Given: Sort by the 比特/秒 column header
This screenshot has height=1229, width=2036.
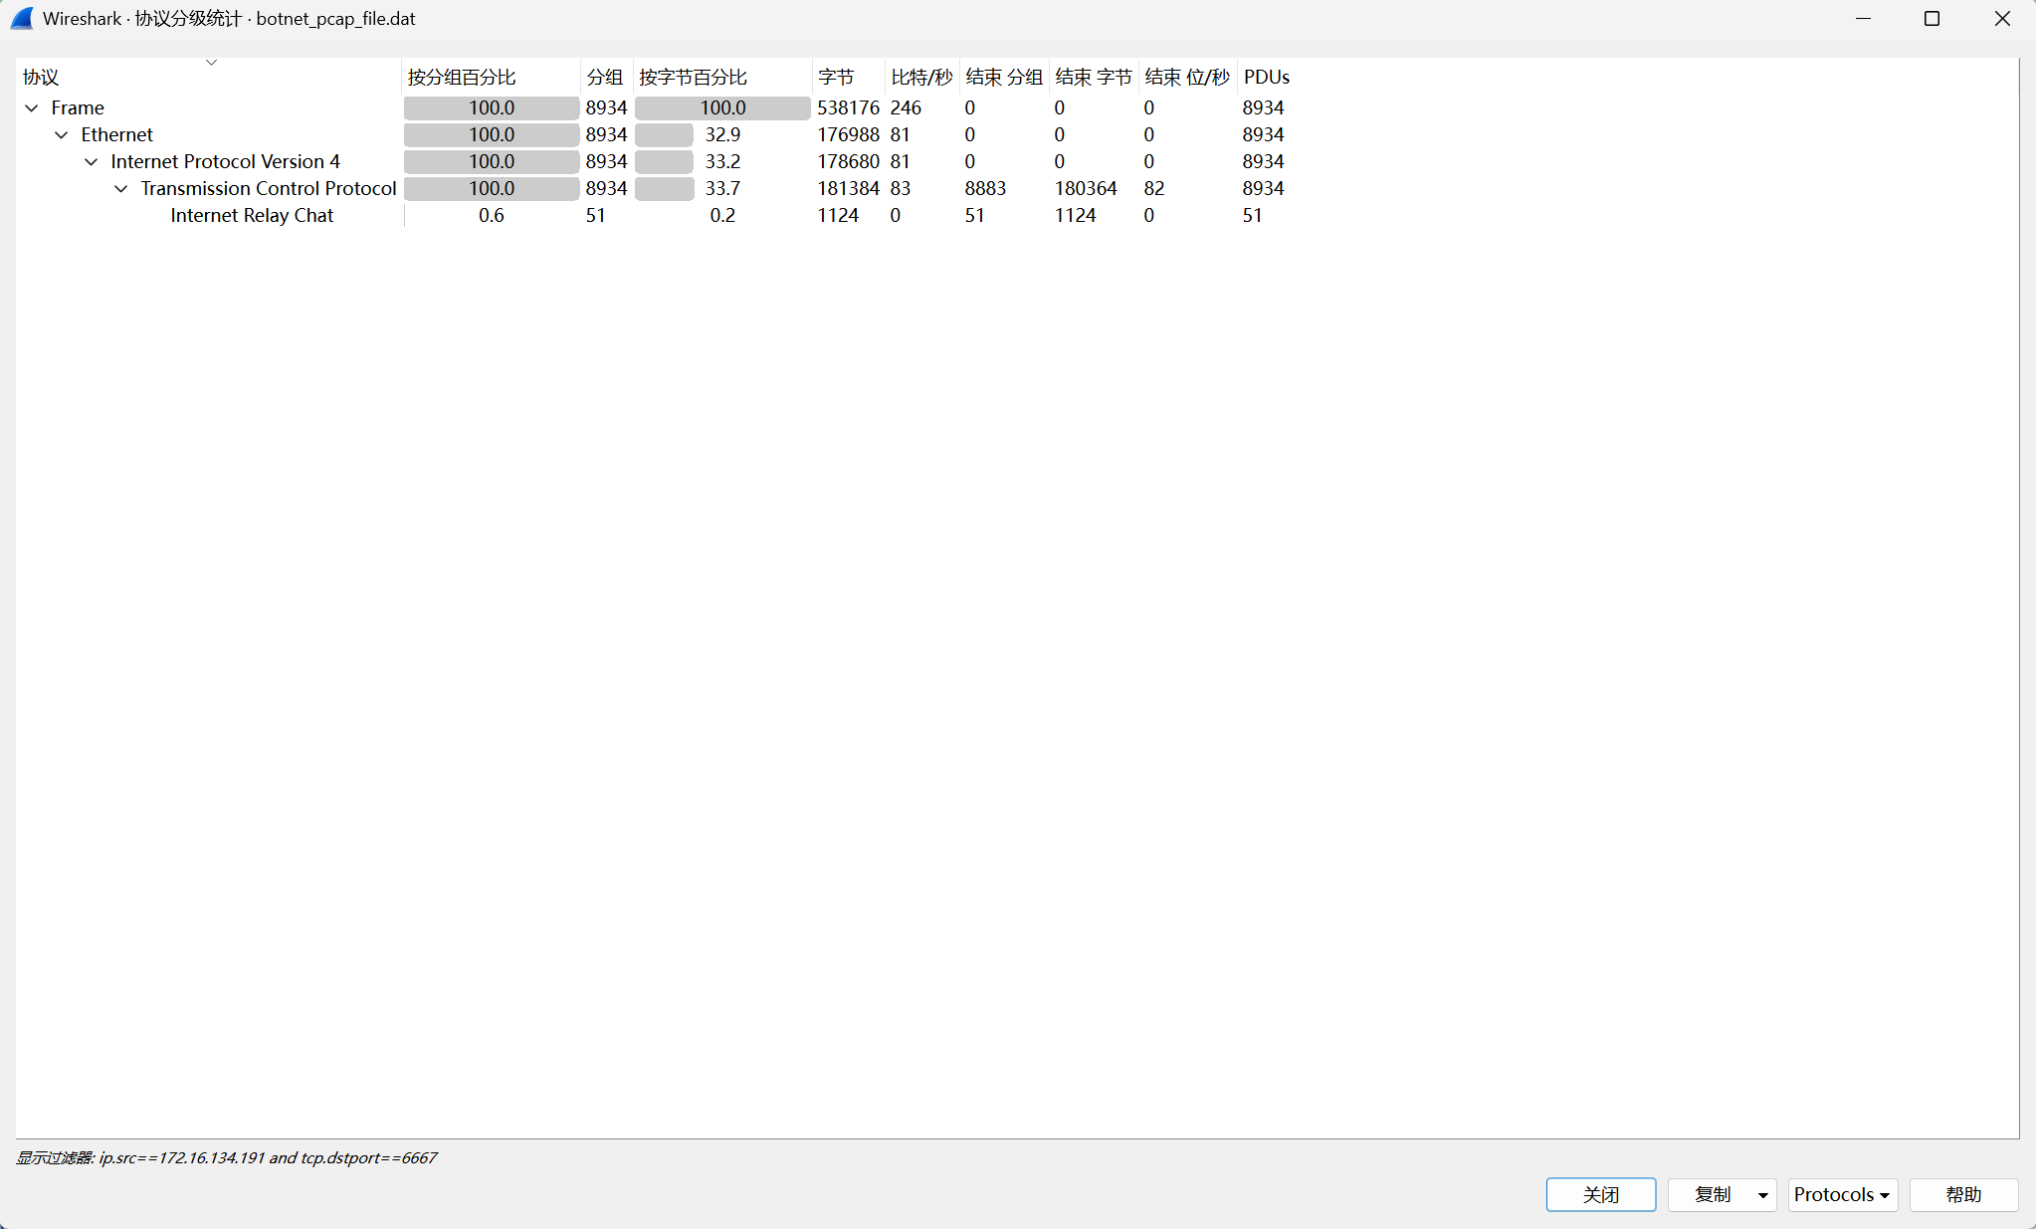Looking at the screenshot, I should 921,77.
